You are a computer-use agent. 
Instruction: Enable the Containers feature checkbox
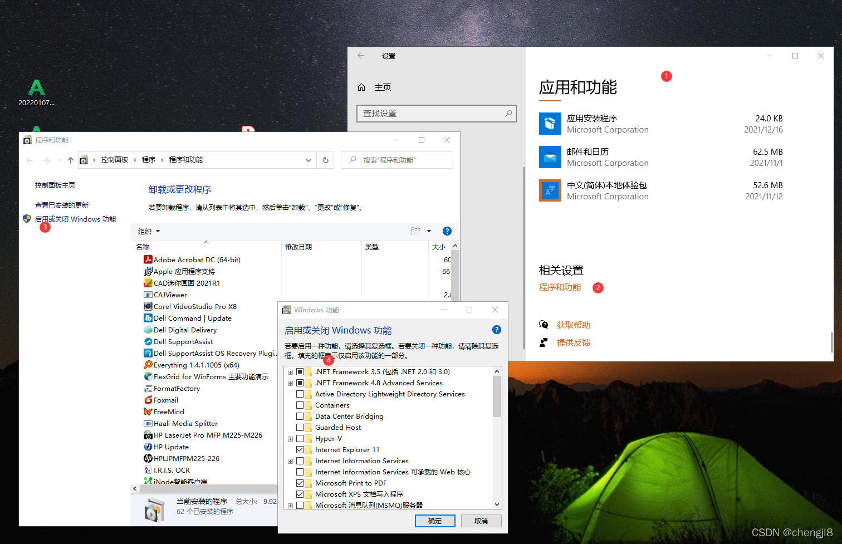300,405
